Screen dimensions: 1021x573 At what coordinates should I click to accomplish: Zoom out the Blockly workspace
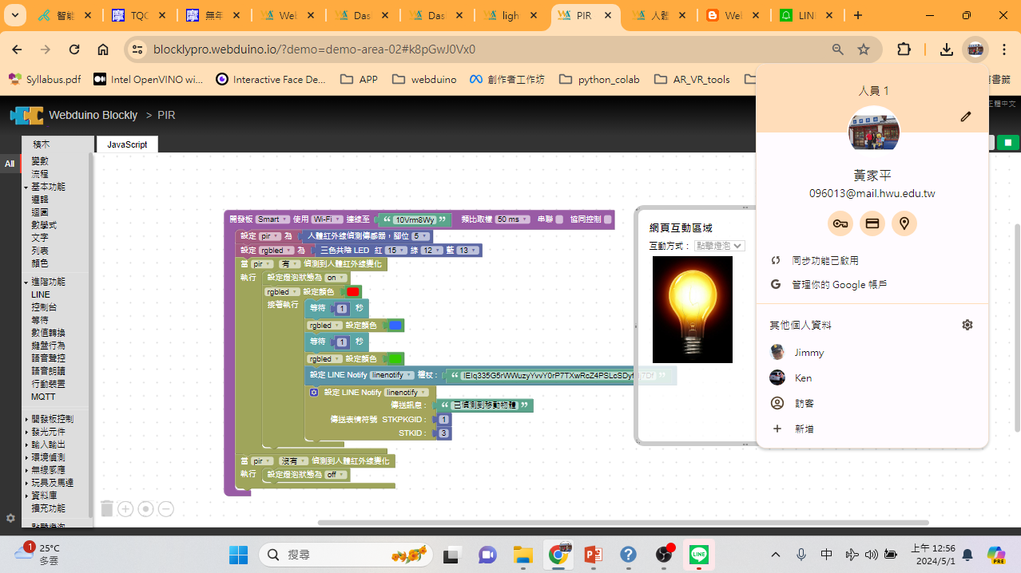pyautogui.click(x=165, y=509)
